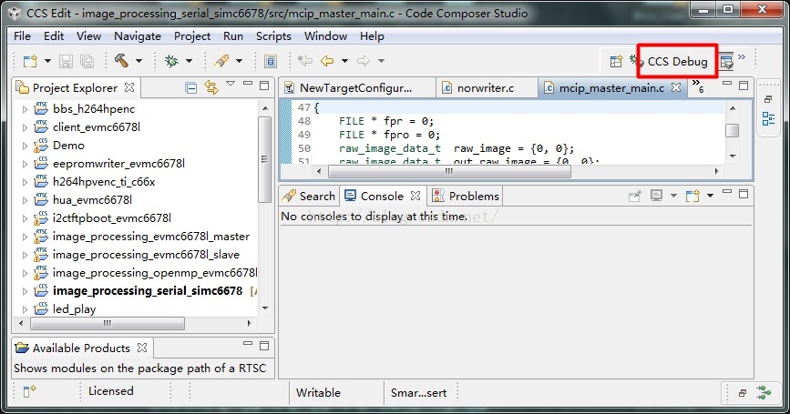
Task: Expand the eepromwriter_evmc6678l project
Action: click(x=25, y=164)
